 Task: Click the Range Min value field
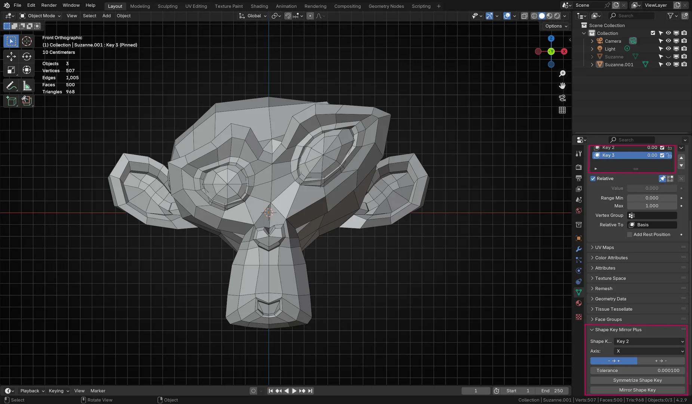click(652, 198)
